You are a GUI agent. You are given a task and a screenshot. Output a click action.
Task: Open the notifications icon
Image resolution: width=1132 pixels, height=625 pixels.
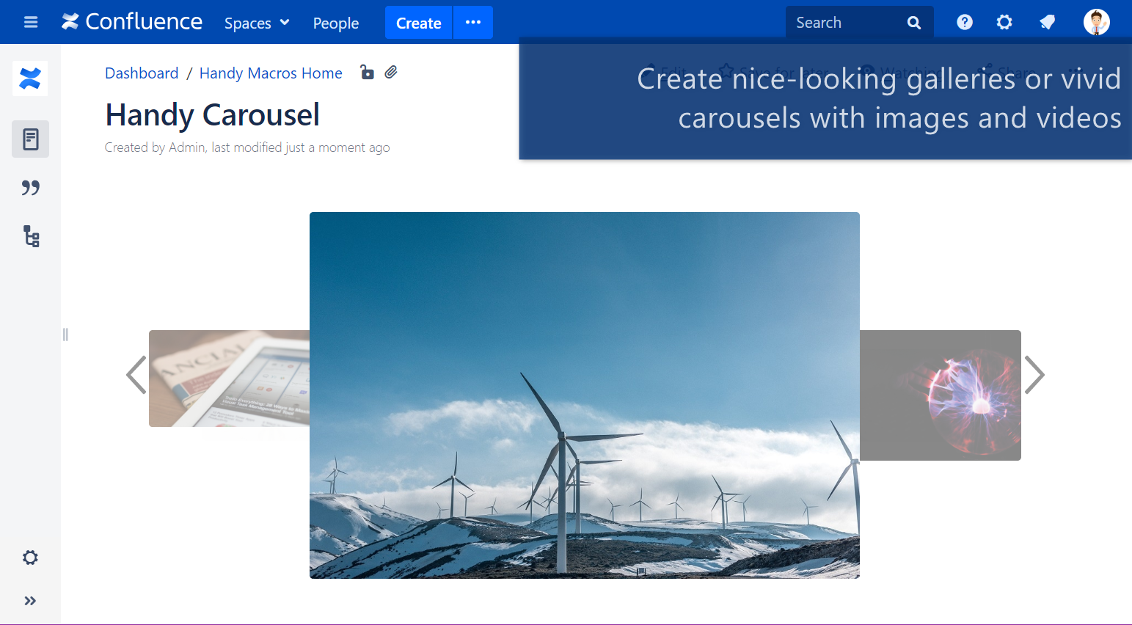[1047, 22]
